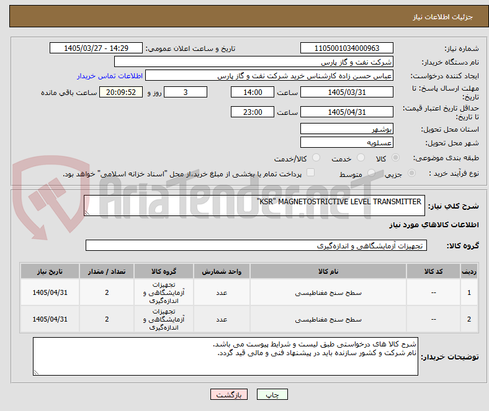Select the جزیی purchase type radio
The height and width of the screenshot is (411, 489).
click(x=411, y=173)
